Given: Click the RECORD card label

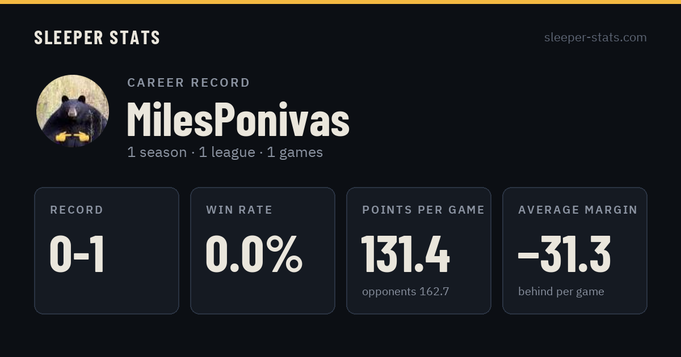Looking at the screenshot, I should coord(77,210).
